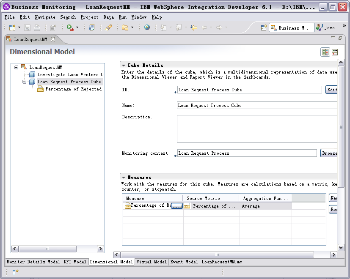Open the New wizard dropdown arrow
This screenshot has width=350, height=279.
tap(19, 27)
